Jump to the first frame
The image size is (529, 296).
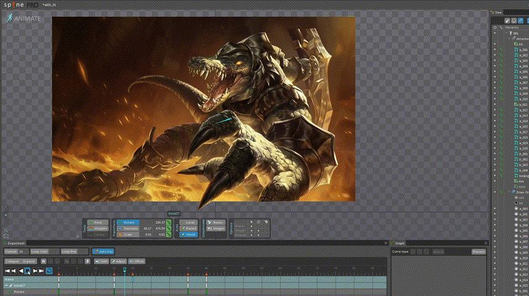click(7, 271)
